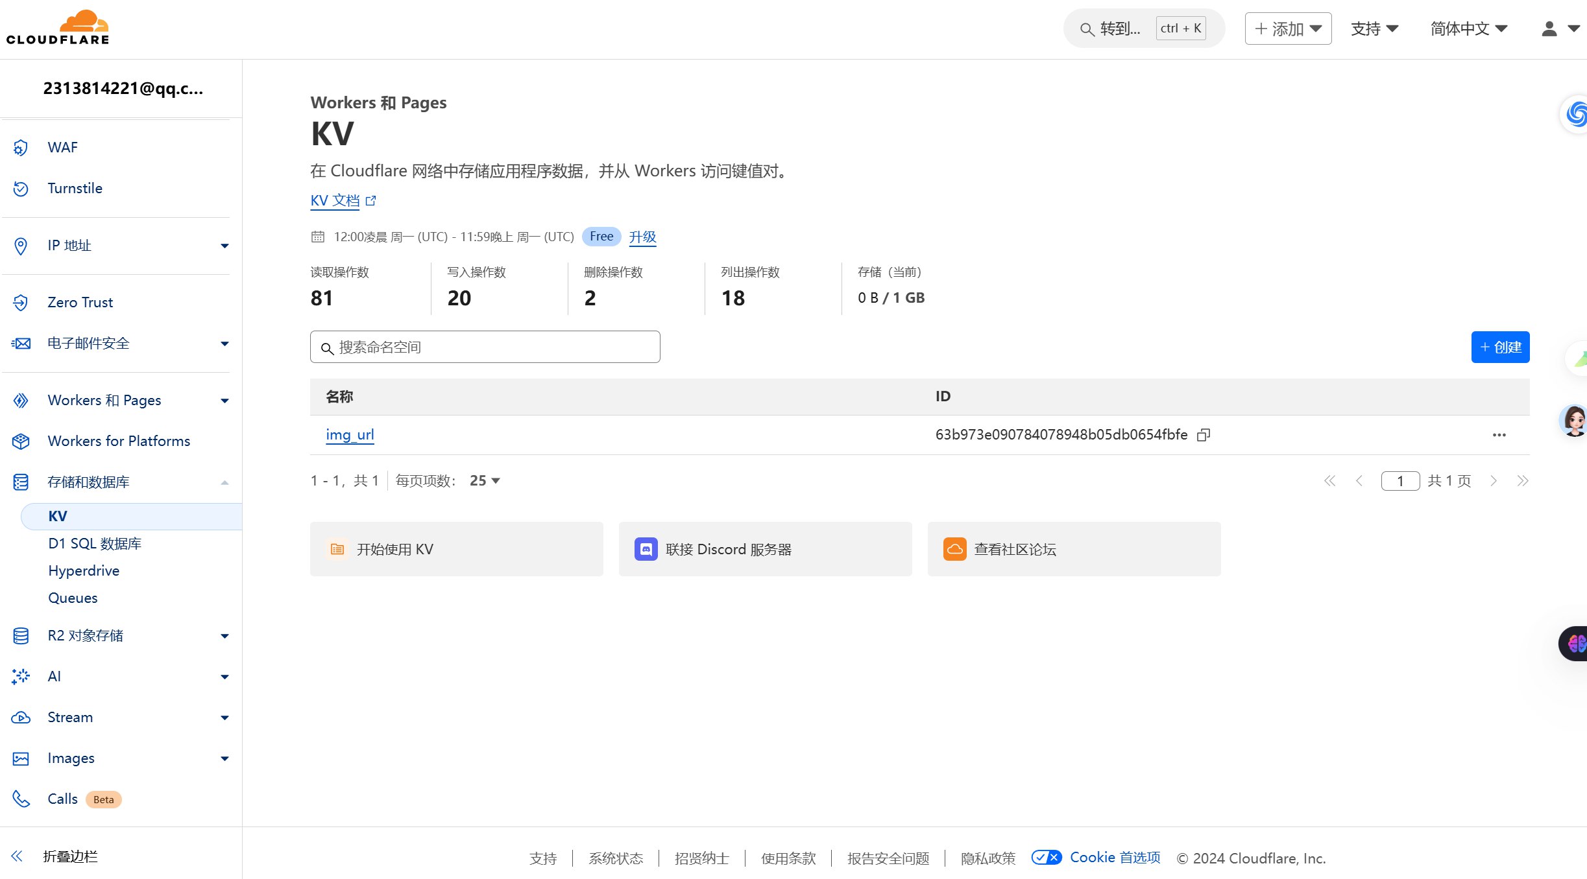This screenshot has height=879, width=1587.
Task: Expand the Workers 和 Pages menu arrow
Action: 224,401
